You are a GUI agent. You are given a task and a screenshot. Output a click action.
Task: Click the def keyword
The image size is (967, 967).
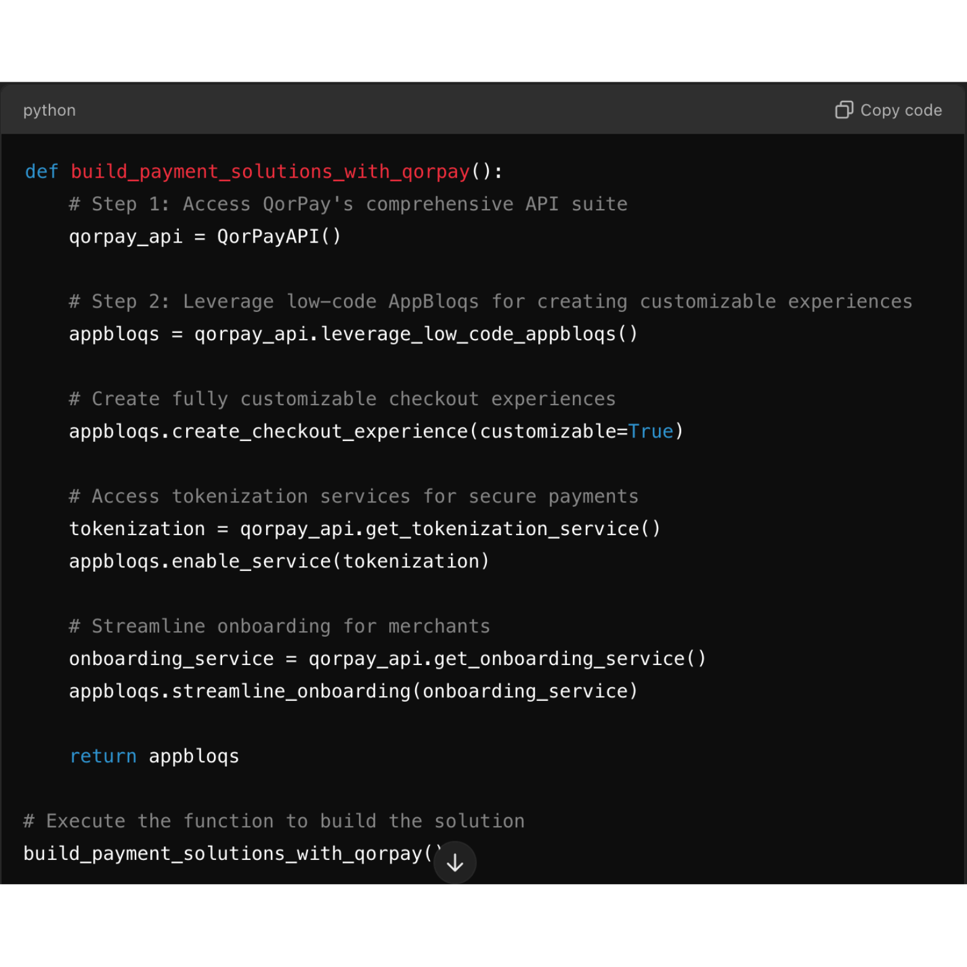point(41,171)
